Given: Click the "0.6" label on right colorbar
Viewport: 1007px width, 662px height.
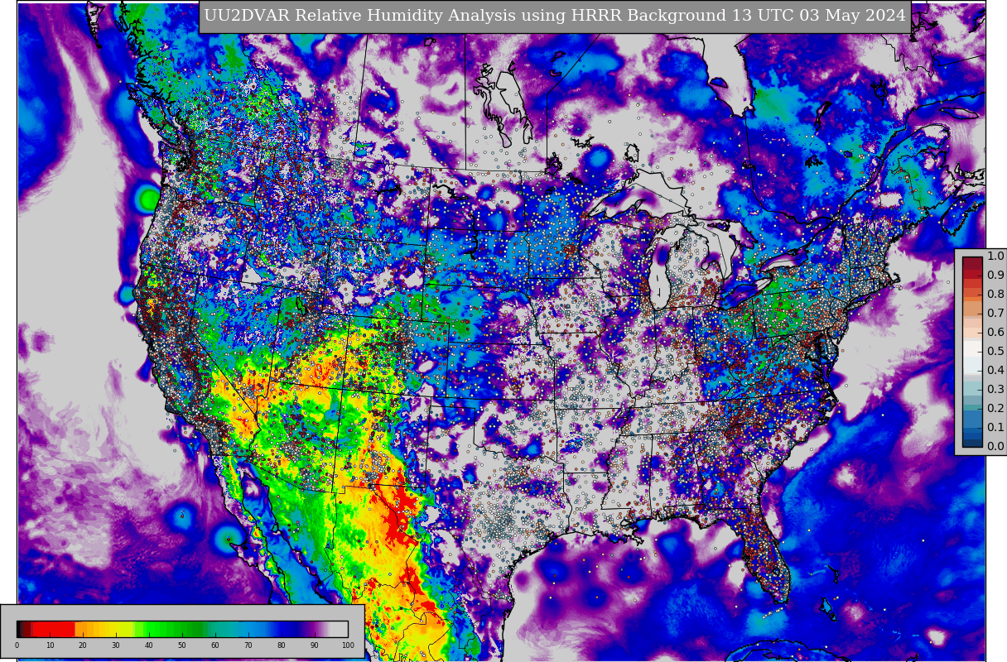Looking at the screenshot, I should 995,333.
